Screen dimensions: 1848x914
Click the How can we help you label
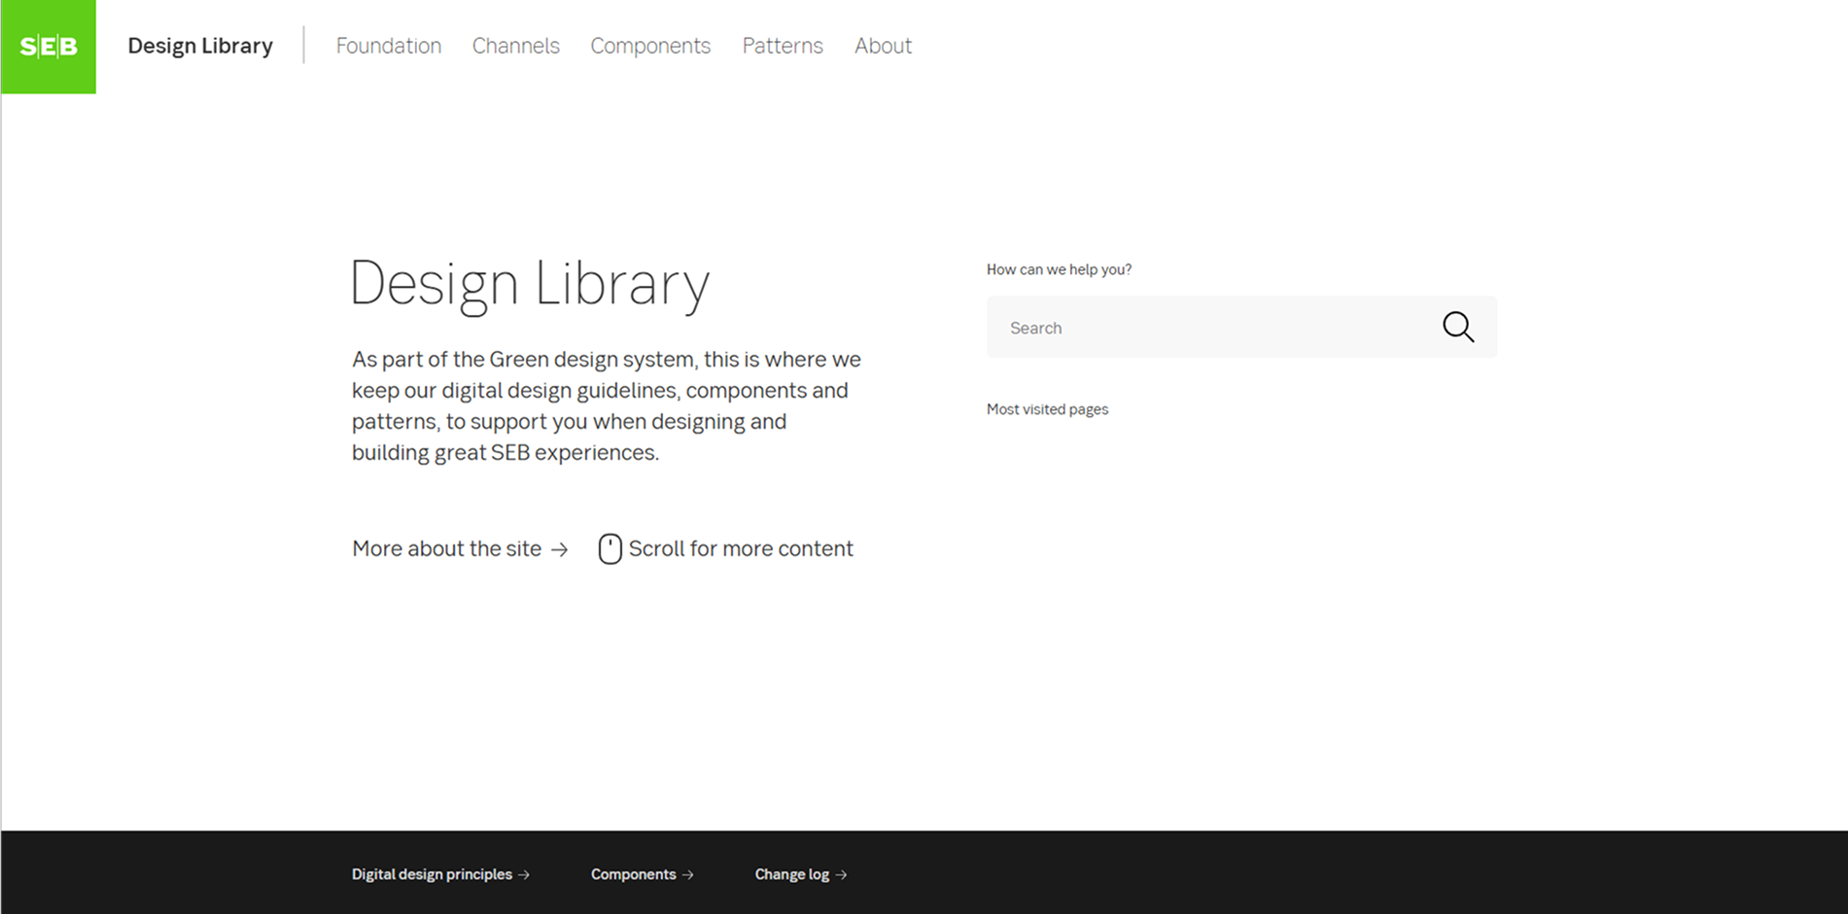click(x=1059, y=269)
